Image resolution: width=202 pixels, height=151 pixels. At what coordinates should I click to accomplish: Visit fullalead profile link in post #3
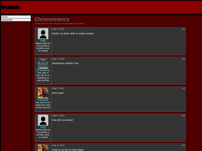[x=43, y=100]
